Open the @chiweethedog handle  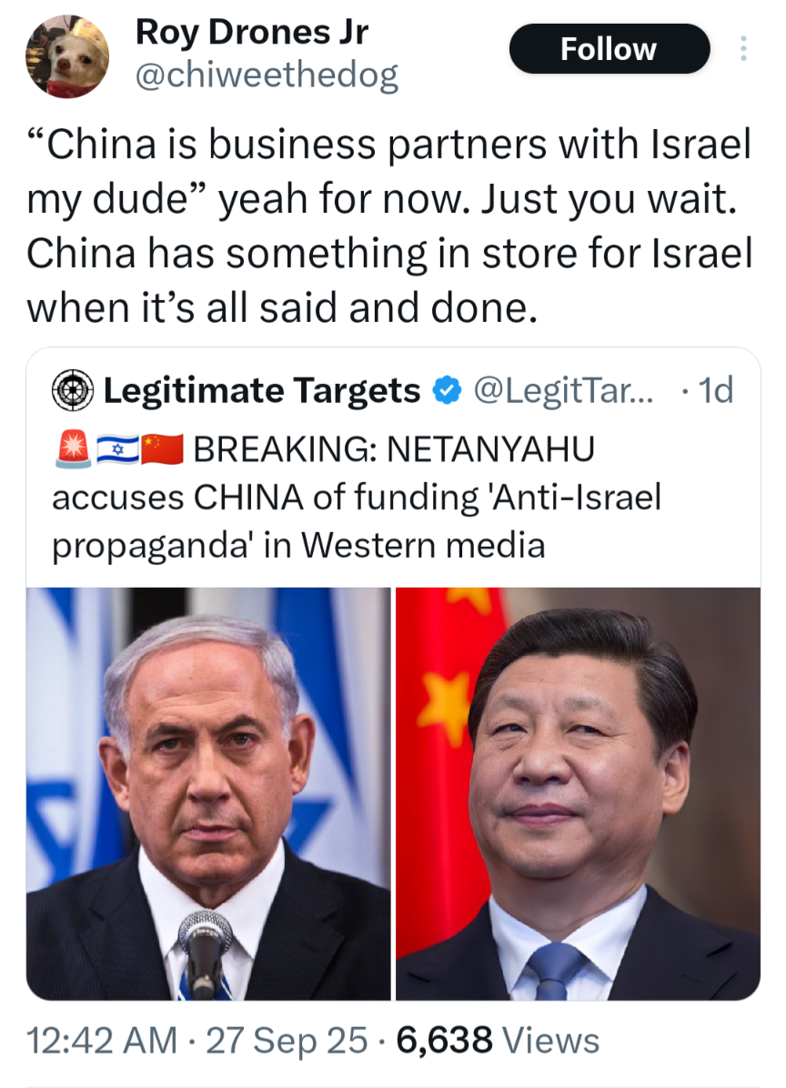[267, 75]
